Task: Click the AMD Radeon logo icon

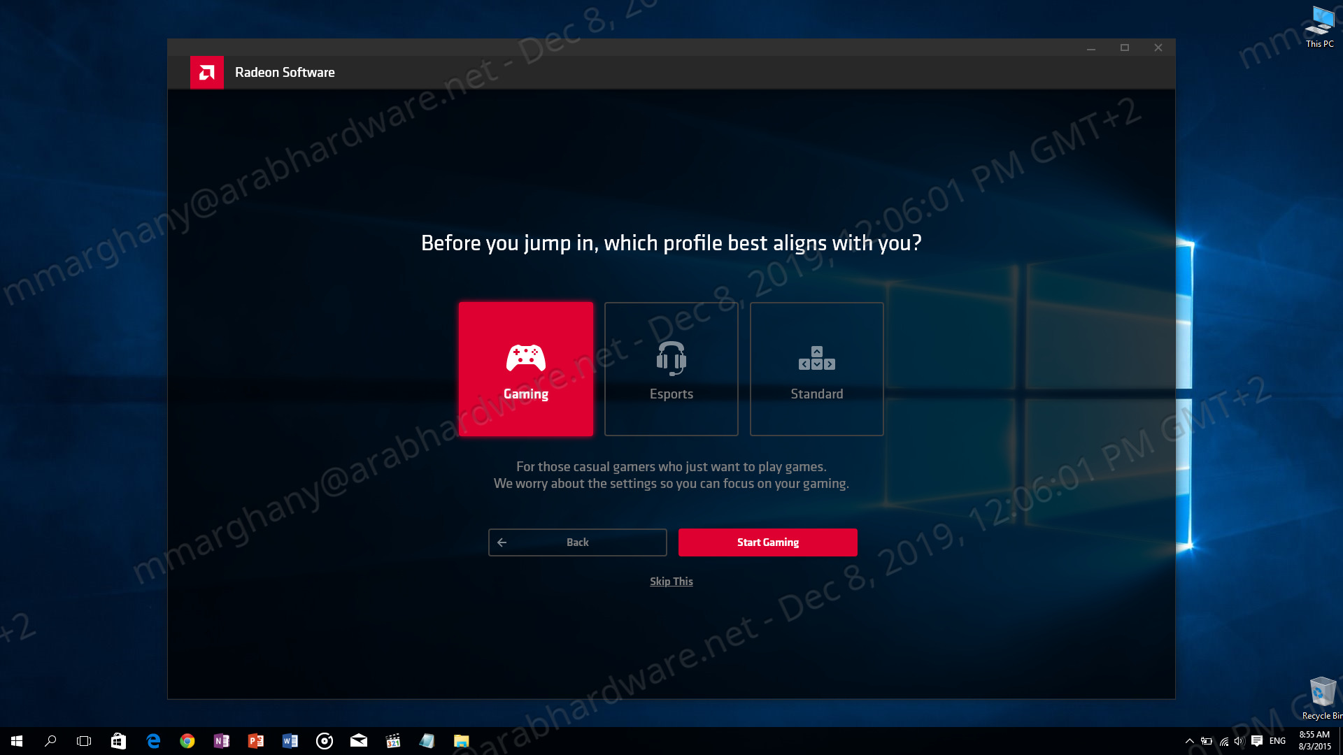Action: click(206, 73)
